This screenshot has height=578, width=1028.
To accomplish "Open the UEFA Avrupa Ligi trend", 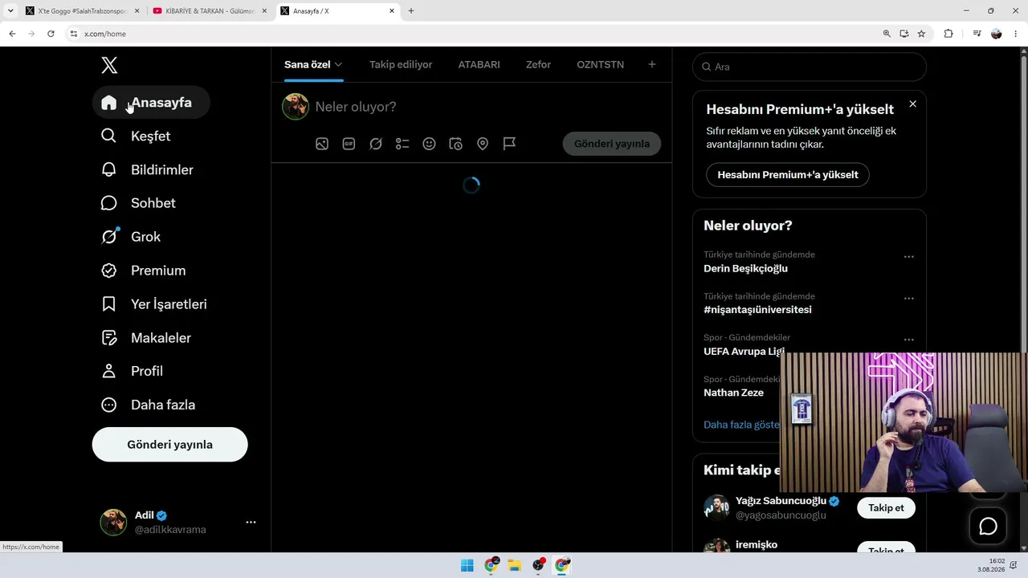I will point(744,352).
